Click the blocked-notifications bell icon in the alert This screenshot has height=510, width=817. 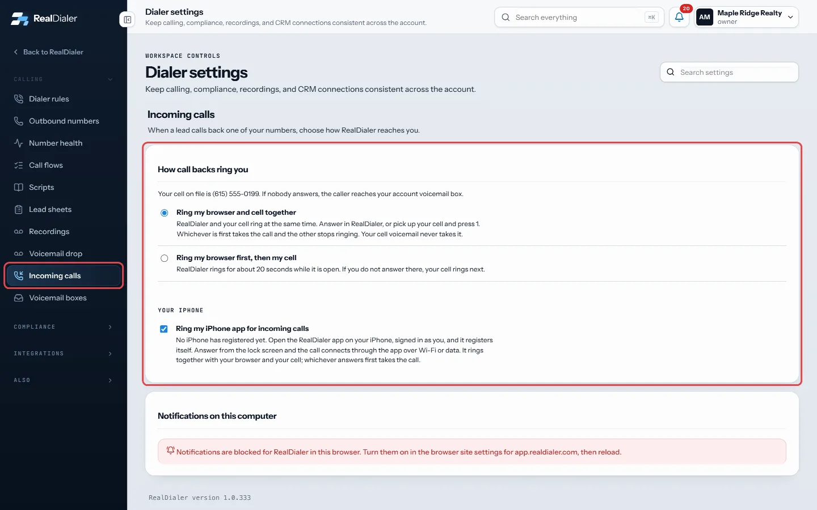coord(170,450)
